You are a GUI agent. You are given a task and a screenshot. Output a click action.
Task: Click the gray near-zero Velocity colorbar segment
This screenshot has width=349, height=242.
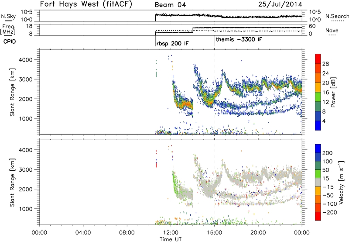point(318,182)
